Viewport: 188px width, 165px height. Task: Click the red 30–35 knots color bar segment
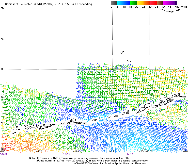click(x=153, y=3)
